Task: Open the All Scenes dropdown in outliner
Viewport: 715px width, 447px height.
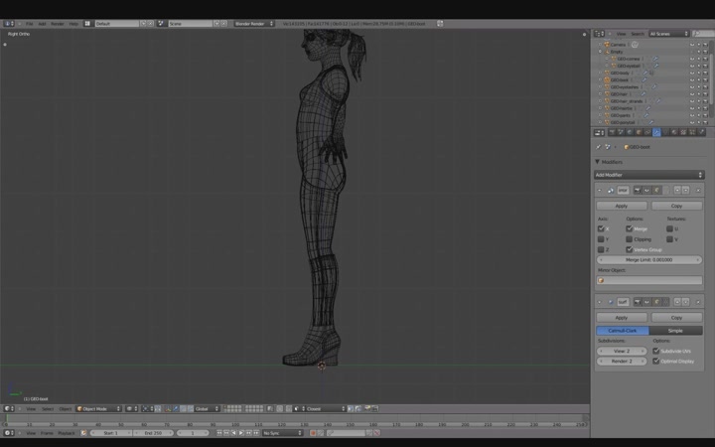Action: coord(669,34)
